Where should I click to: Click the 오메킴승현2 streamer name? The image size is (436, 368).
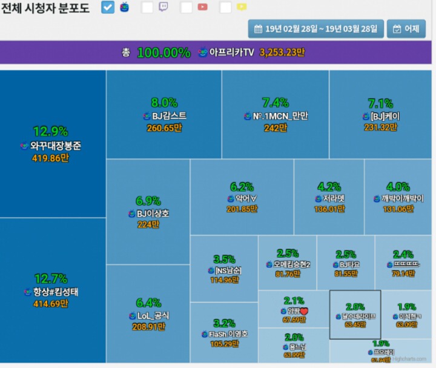[292, 264]
